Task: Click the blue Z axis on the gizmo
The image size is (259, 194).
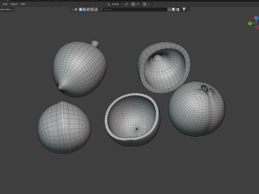Action: [x=256, y=18]
